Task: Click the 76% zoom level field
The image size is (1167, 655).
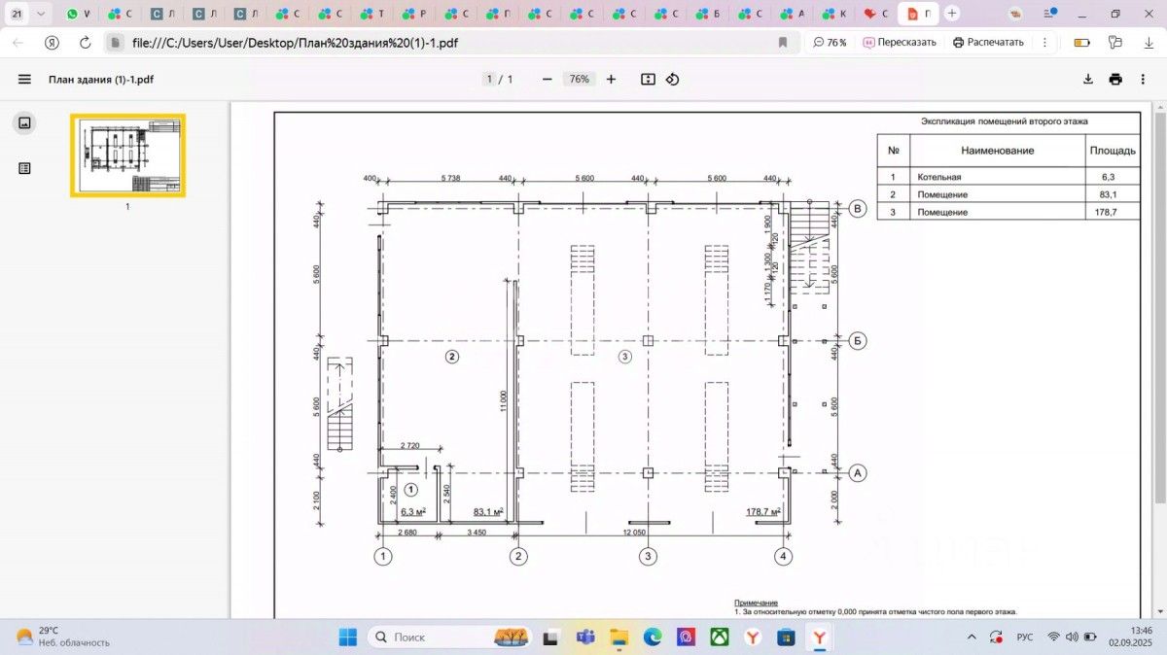Action: pyautogui.click(x=580, y=80)
